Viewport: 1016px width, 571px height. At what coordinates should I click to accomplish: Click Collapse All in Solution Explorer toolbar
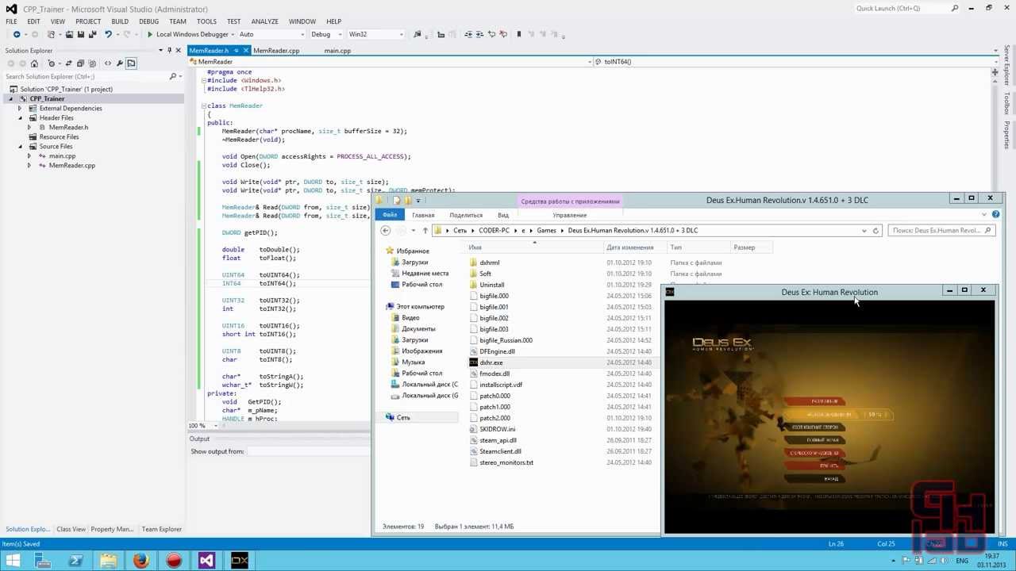pos(82,63)
